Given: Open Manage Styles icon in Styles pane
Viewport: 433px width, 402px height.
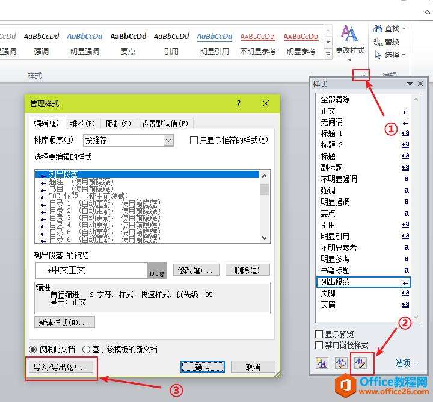Looking at the screenshot, I should [361, 363].
